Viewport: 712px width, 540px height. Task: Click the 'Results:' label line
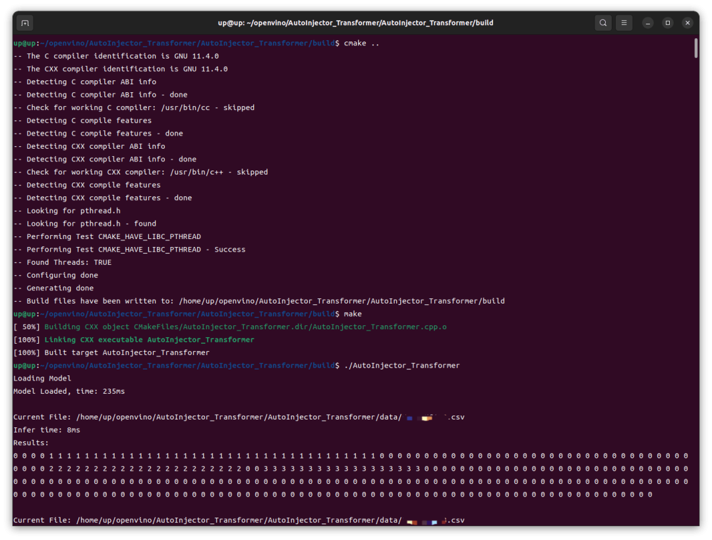(31, 443)
